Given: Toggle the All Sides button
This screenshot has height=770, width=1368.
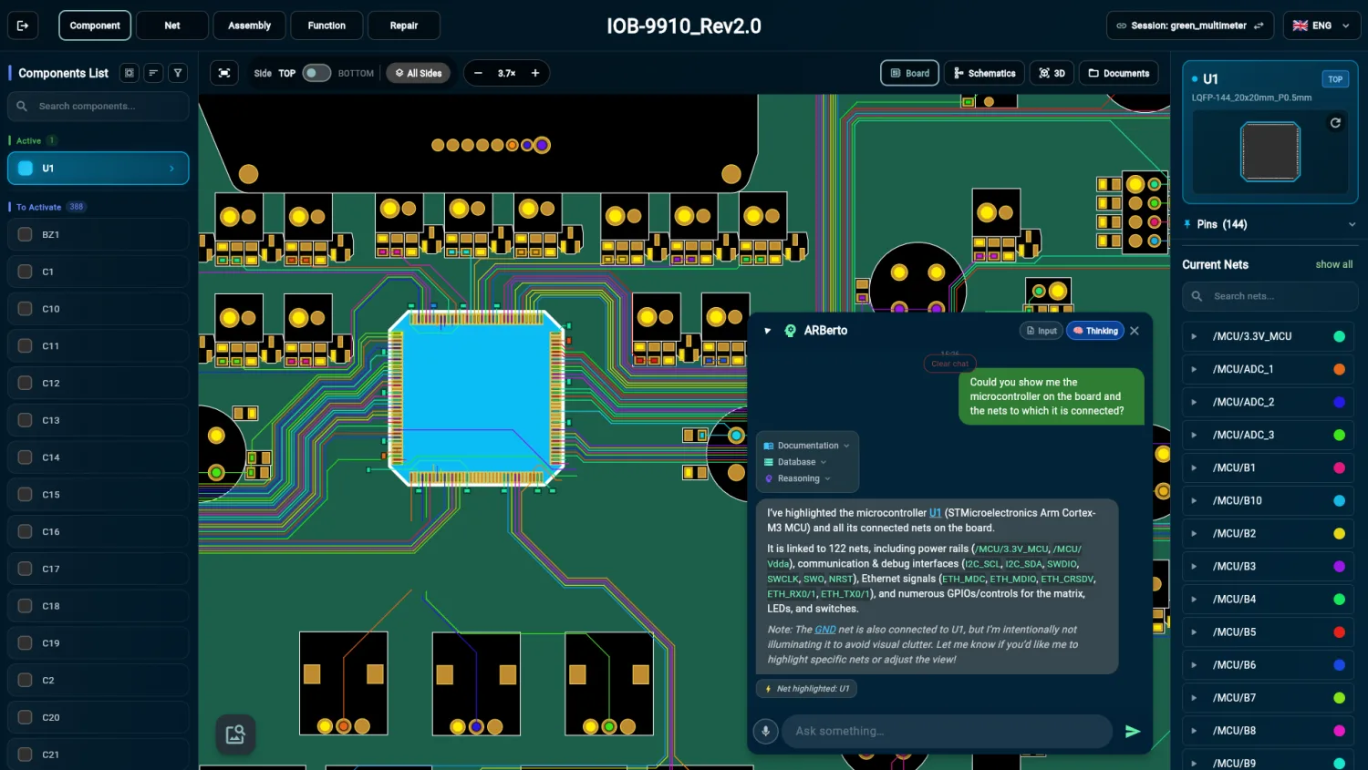Looking at the screenshot, I should point(419,73).
